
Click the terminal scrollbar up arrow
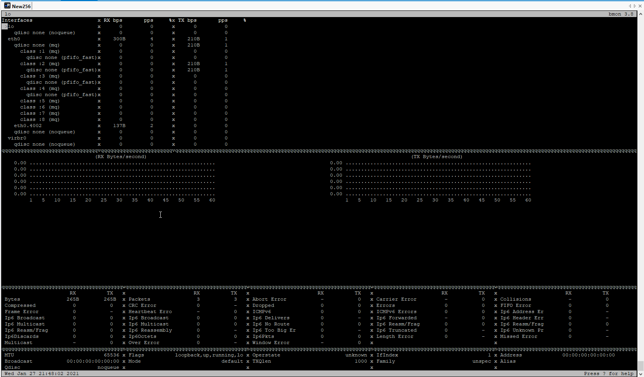[641, 14]
